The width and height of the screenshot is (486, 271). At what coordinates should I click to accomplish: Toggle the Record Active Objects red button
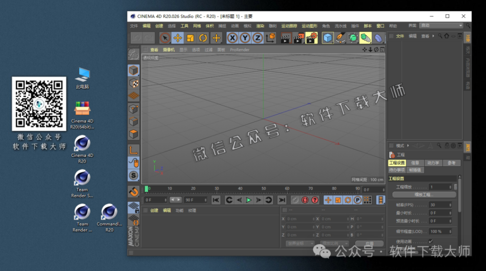click(x=295, y=200)
